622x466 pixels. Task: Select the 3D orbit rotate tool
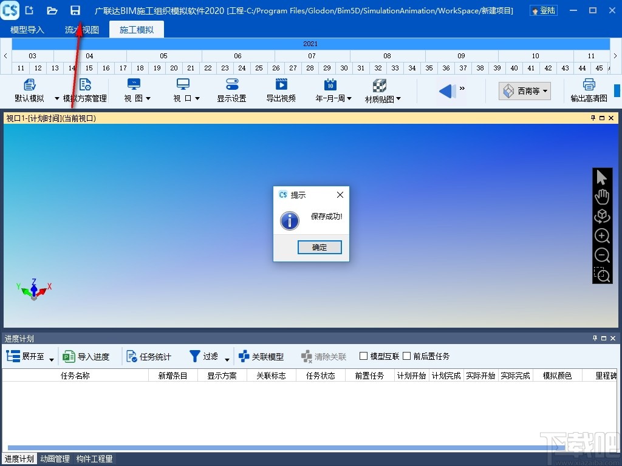(x=602, y=216)
